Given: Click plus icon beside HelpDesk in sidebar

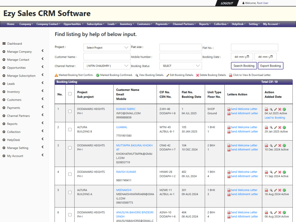Looking at the screenshot, I should click(4, 140).
